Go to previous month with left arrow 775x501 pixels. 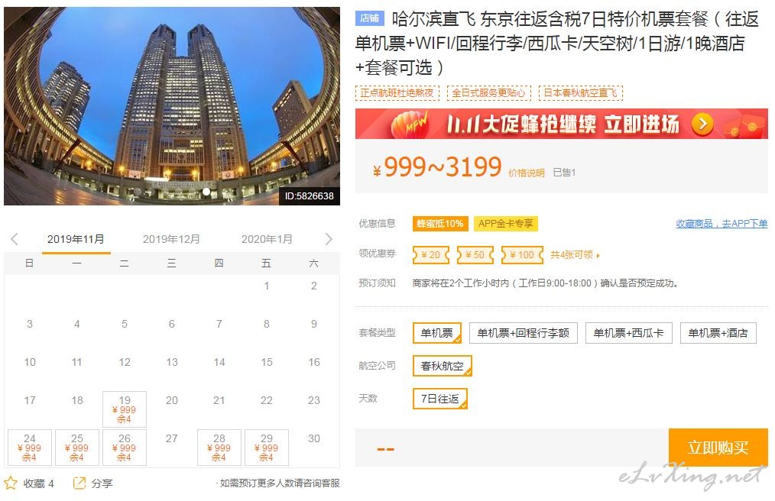click(x=15, y=239)
